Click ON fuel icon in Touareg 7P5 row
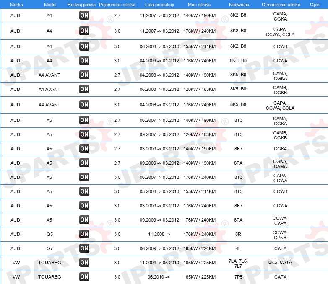The image size is (328, 284). pyautogui.click(x=84, y=276)
